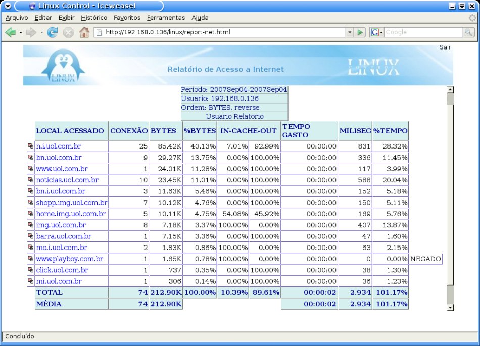Focus the Google search box
Screen dimensions: 480x346
pos(424,32)
